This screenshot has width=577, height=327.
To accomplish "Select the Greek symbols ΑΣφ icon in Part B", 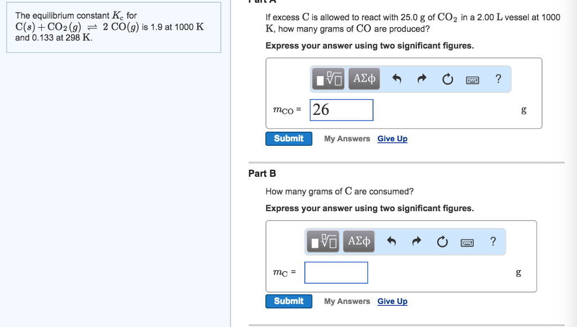I will click(x=358, y=241).
